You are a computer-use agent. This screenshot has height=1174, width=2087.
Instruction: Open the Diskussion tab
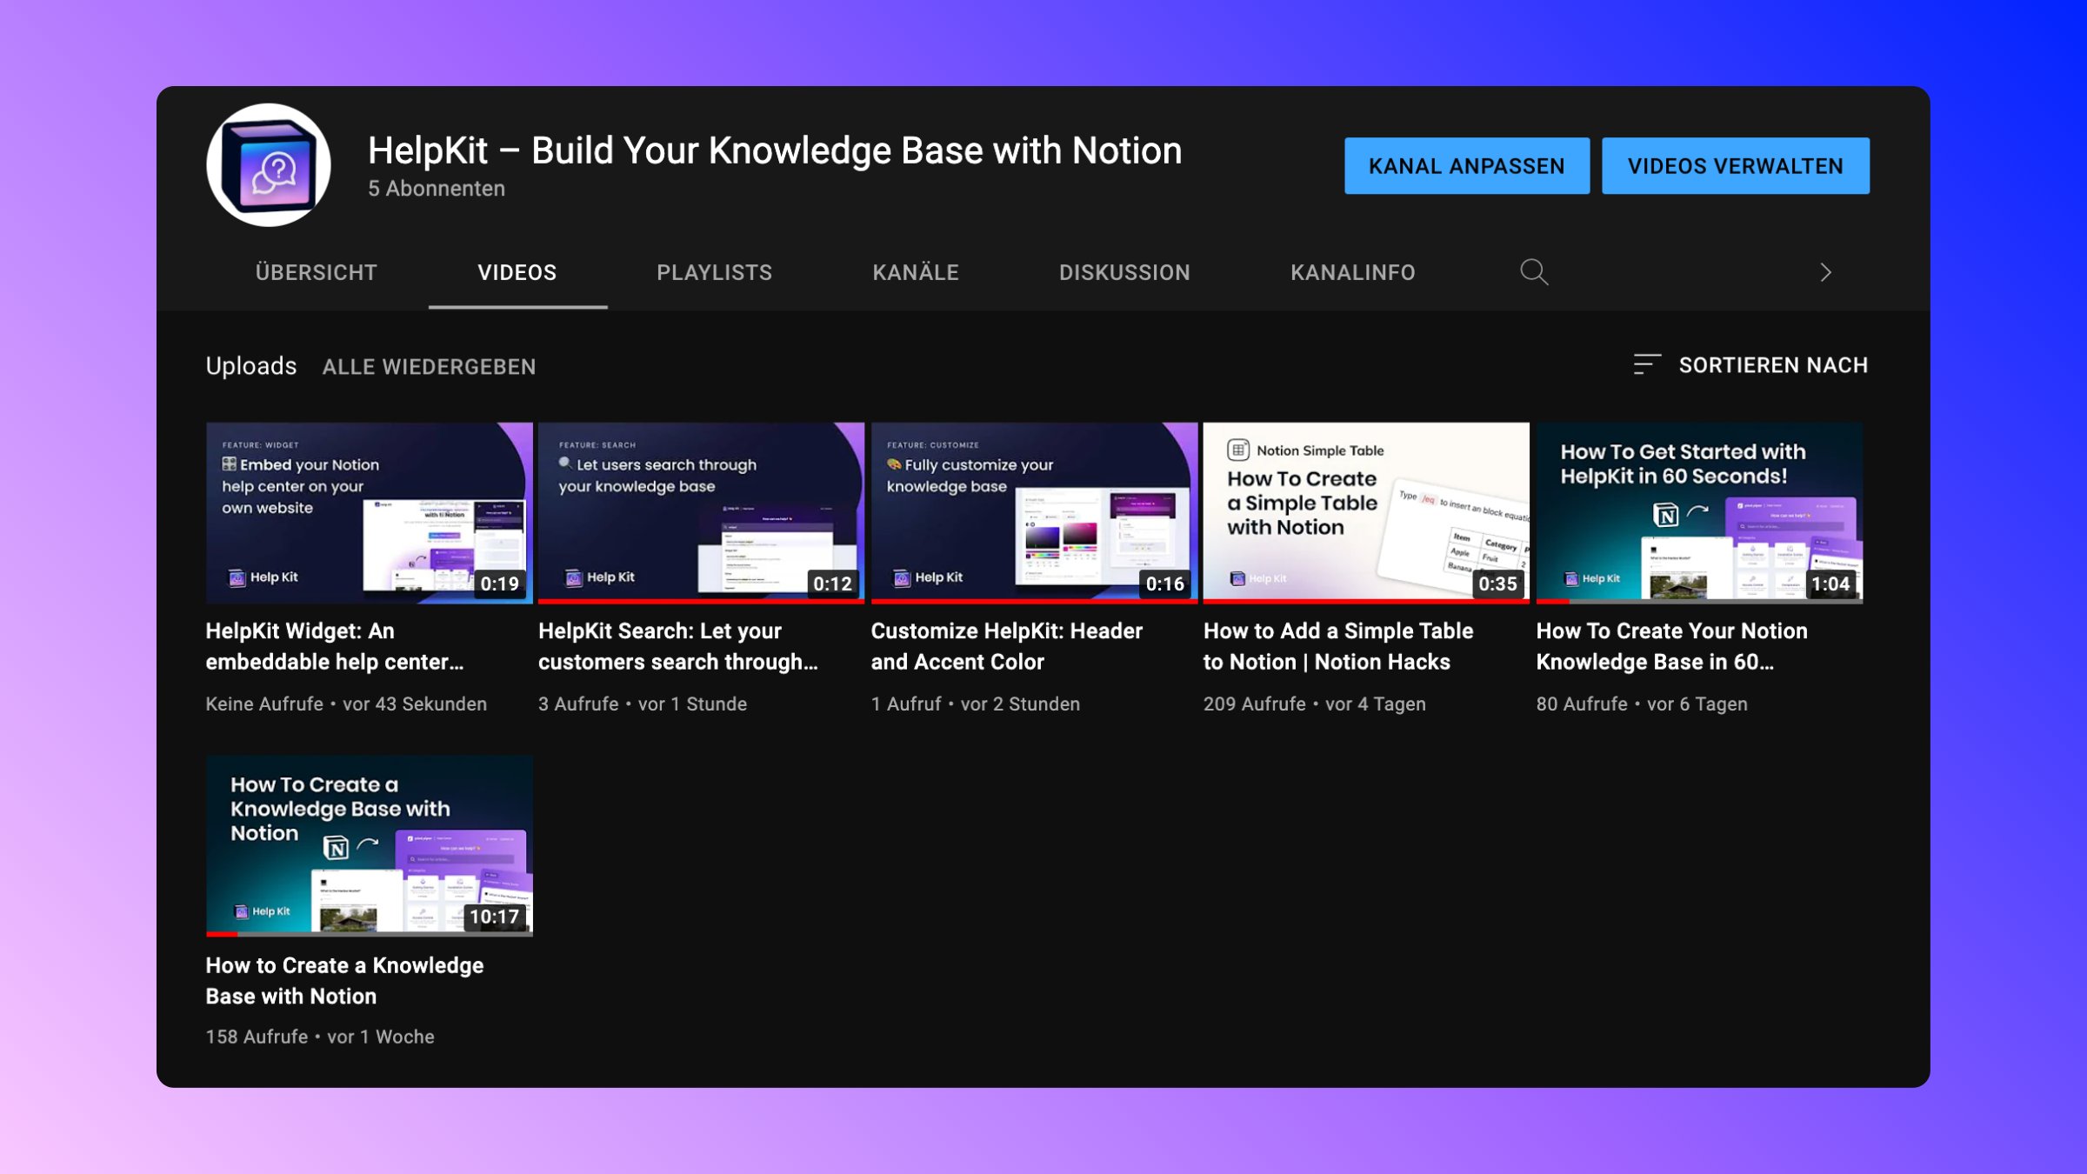pos(1124,272)
